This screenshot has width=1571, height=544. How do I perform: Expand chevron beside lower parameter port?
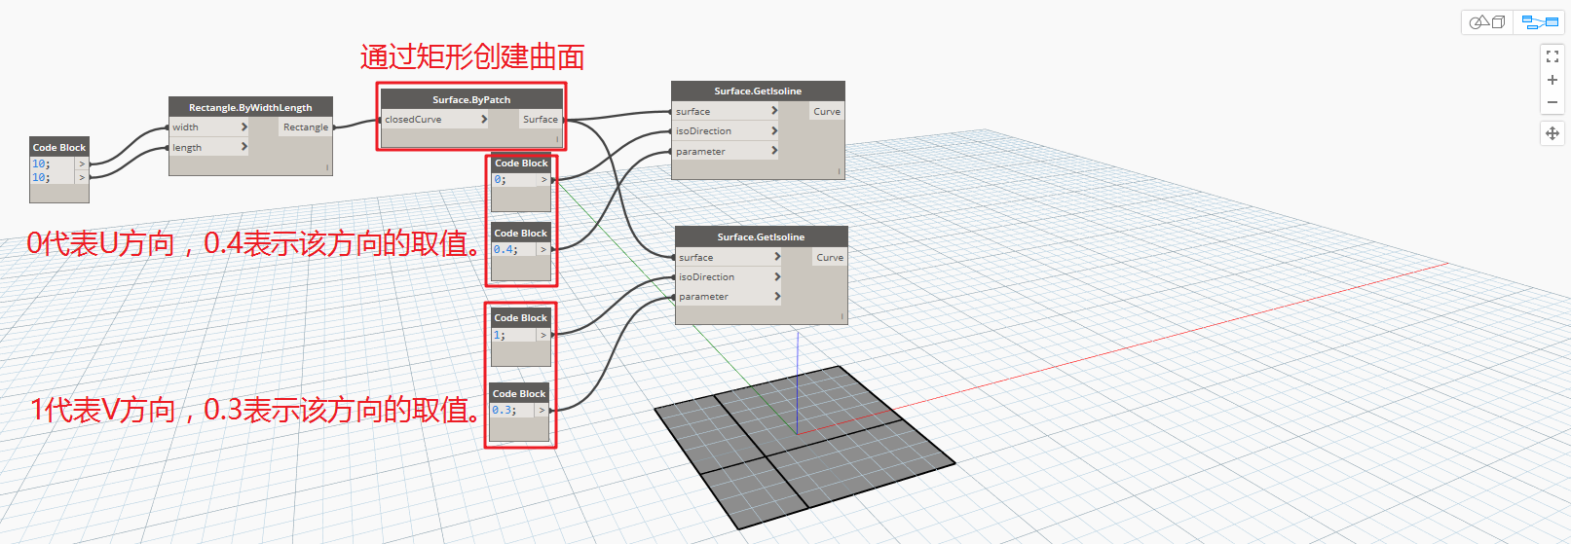pos(777,296)
